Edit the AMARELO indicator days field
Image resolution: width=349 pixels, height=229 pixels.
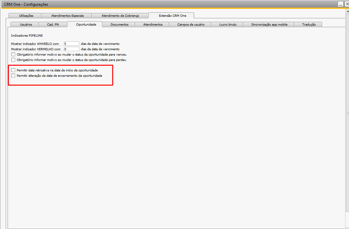[71, 44]
